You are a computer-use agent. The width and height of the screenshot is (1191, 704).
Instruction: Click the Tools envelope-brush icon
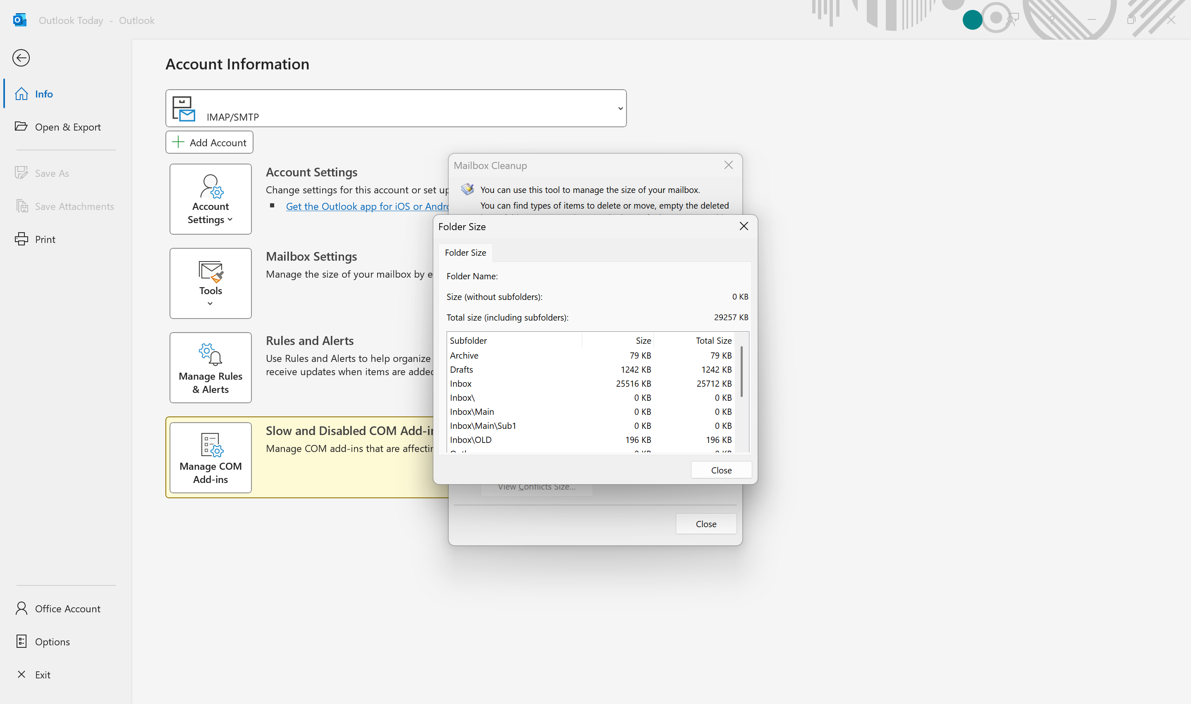[211, 271]
